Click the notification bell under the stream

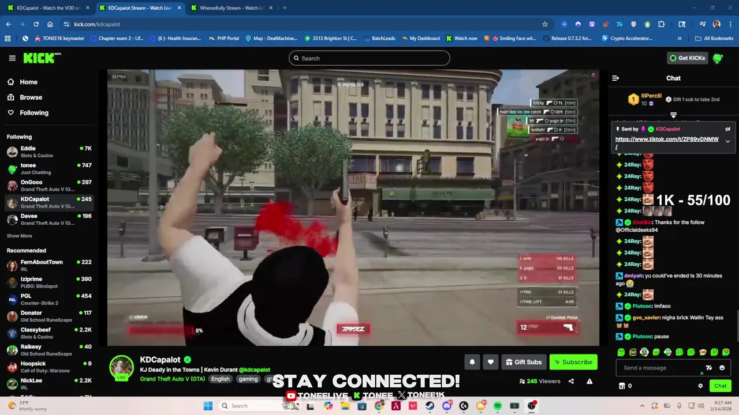[472, 362]
